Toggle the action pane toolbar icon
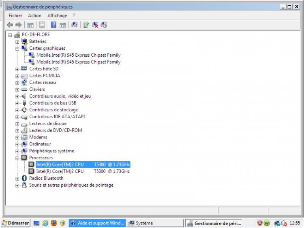The image size is (304, 228). tap(62, 25)
